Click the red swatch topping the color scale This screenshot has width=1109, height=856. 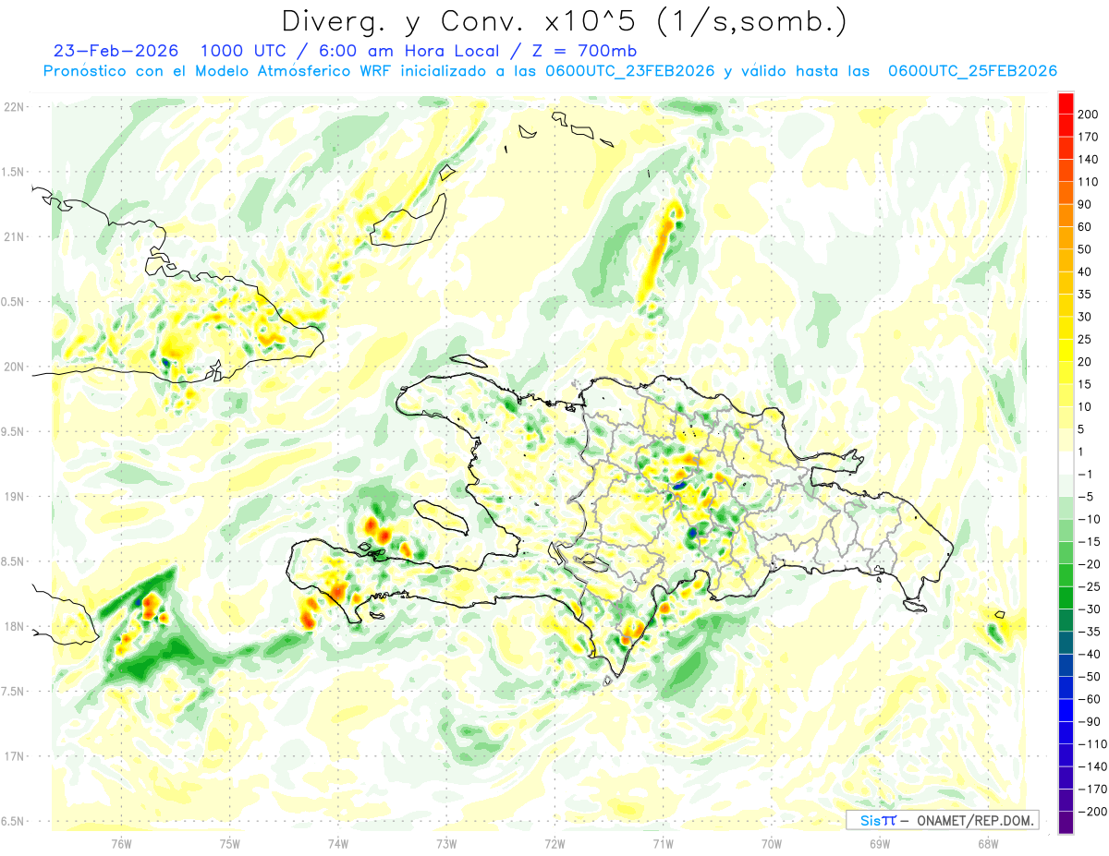[1066, 102]
